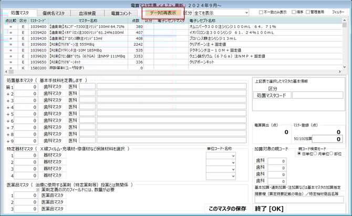Switch to the 傷病名マスタ tab
Screen dimensions: 352x216
pyautogui.click(x=54, y=13)
